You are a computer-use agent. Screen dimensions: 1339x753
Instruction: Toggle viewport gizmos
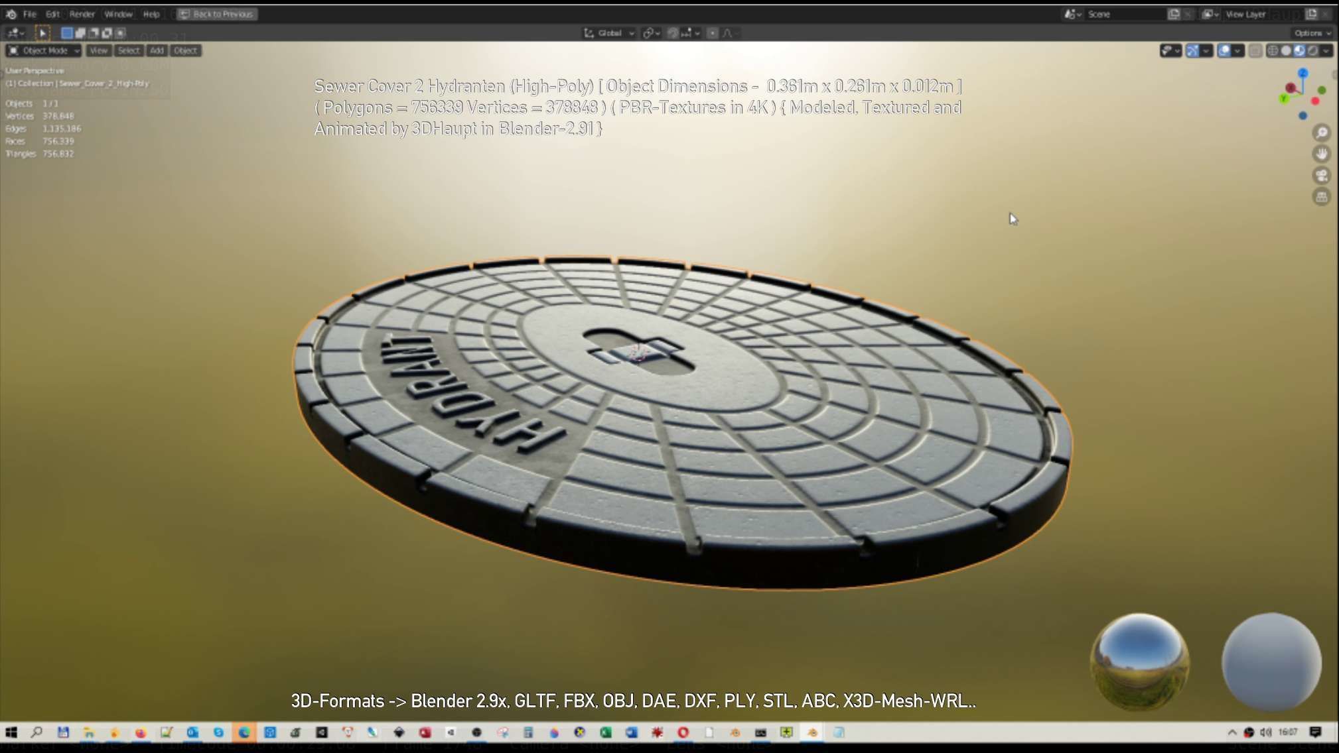pos(1192,50)
